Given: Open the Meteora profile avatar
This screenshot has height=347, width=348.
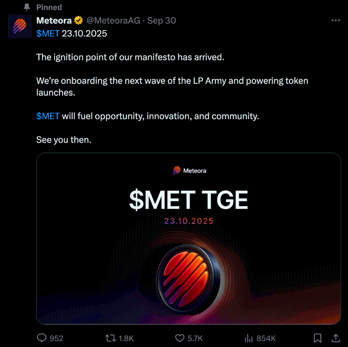Looking at the screenshot, I should pyautogui.click(x=20, y=26).
